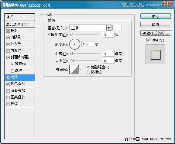
Task: Select the 内发光 style row label
Action: click(16, 51)
